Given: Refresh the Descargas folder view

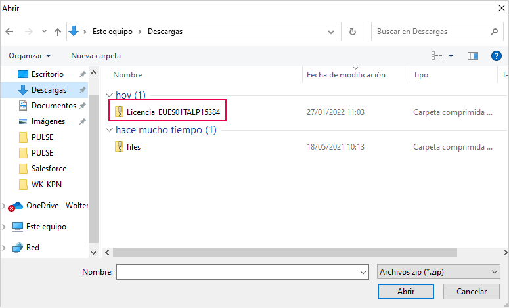Looking at the screenshot, I should (x=352, y=32).
